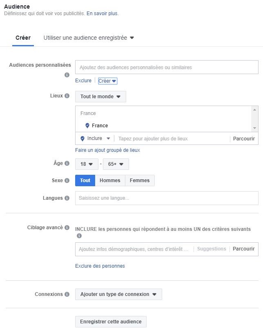The width and height of the screenshot is (263, 334).
Task: Open minimum age 18 dropdown
Action: (87, 164)
